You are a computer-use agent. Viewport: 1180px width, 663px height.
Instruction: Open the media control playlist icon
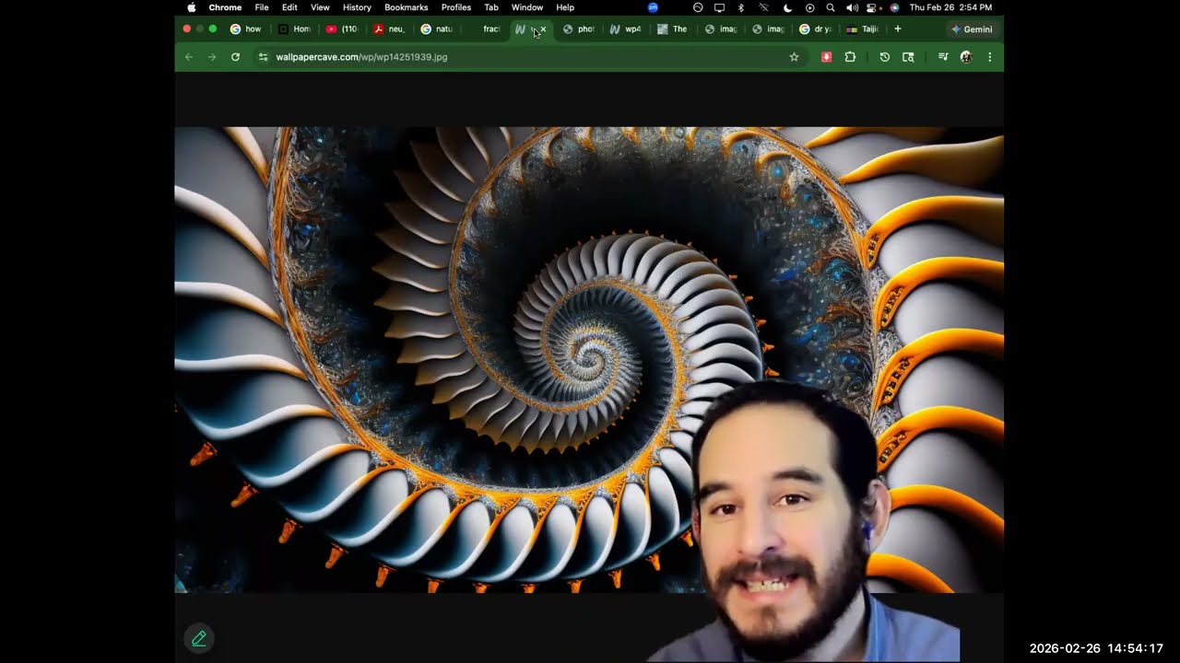coord(943,57)
